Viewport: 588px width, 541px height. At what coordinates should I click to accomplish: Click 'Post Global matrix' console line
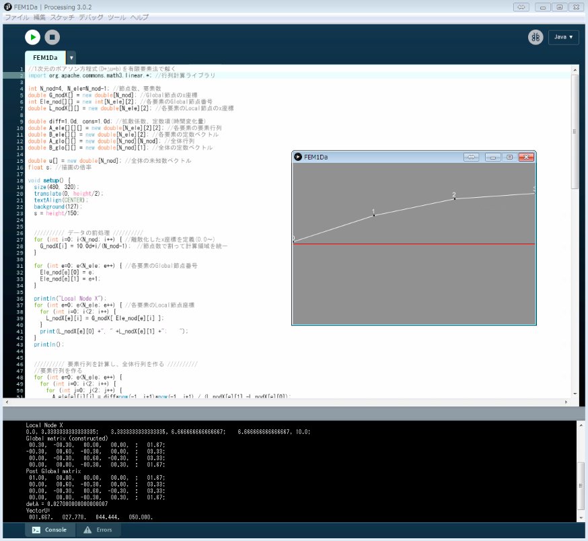point(53,471)
